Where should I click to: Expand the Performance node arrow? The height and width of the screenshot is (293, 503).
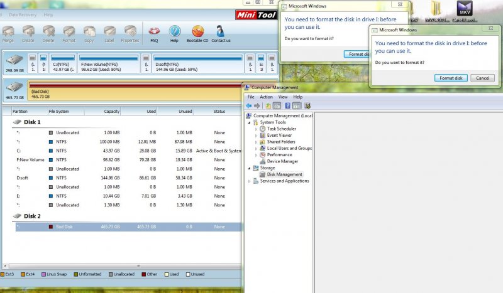pyautogui.click(x=256, y=155)
